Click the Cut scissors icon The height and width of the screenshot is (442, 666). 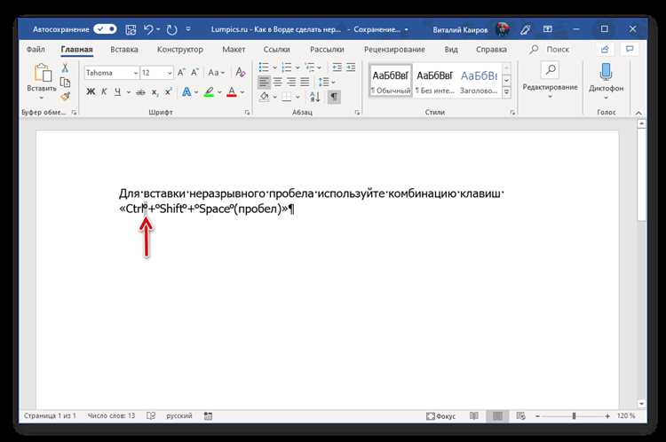tap(65, 67)
